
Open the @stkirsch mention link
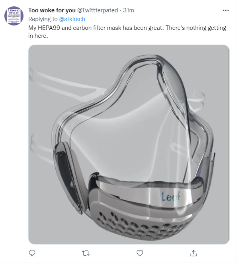point(72,19)
